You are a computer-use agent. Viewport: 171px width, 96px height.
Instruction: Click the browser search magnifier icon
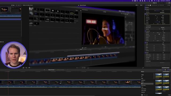(21, 5)
